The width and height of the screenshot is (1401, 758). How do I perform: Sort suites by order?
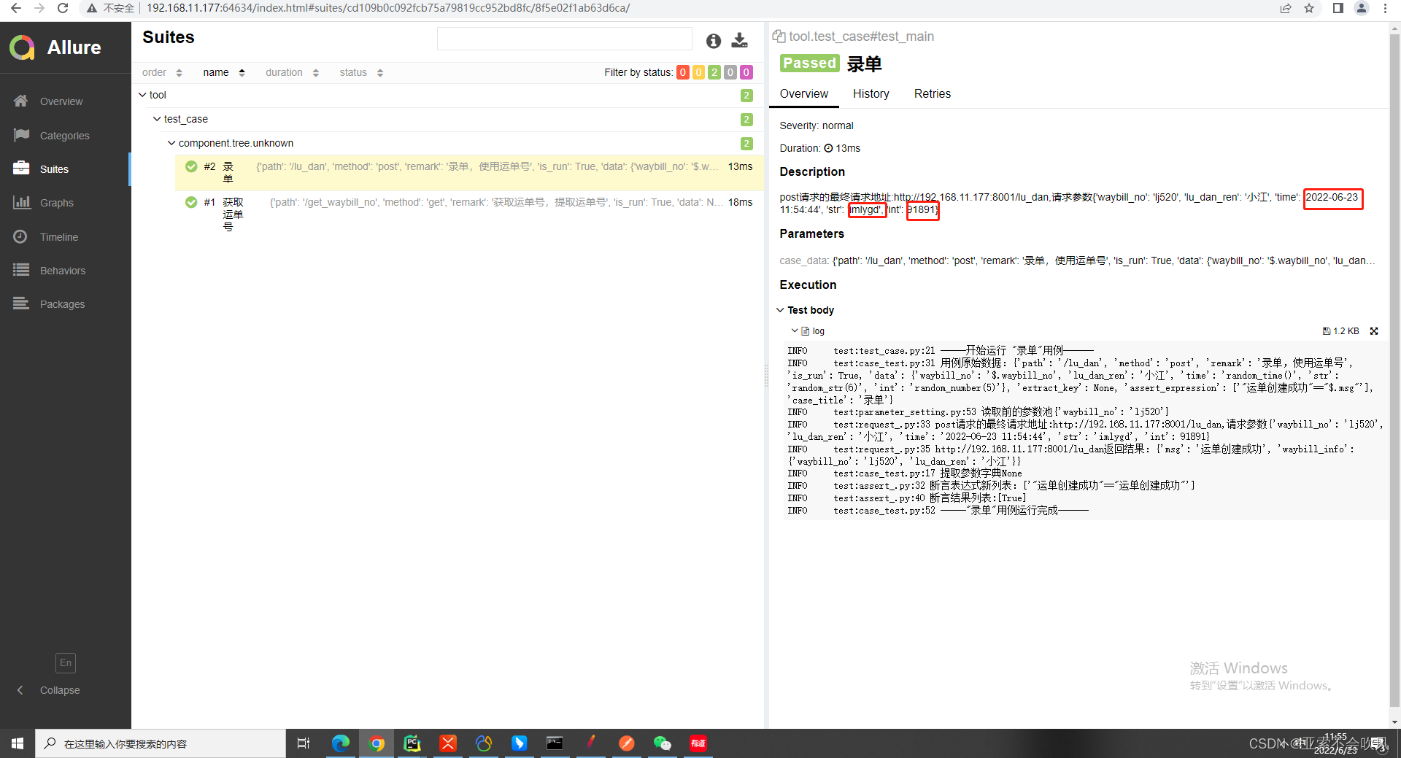(162, 72)
